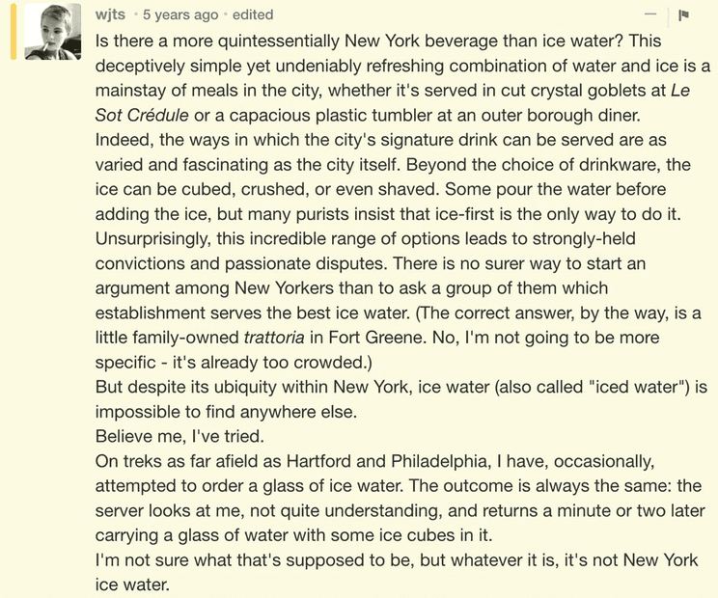Click the line "Believe me, I've tried."

pyautogui.click(x=179, y=436)
